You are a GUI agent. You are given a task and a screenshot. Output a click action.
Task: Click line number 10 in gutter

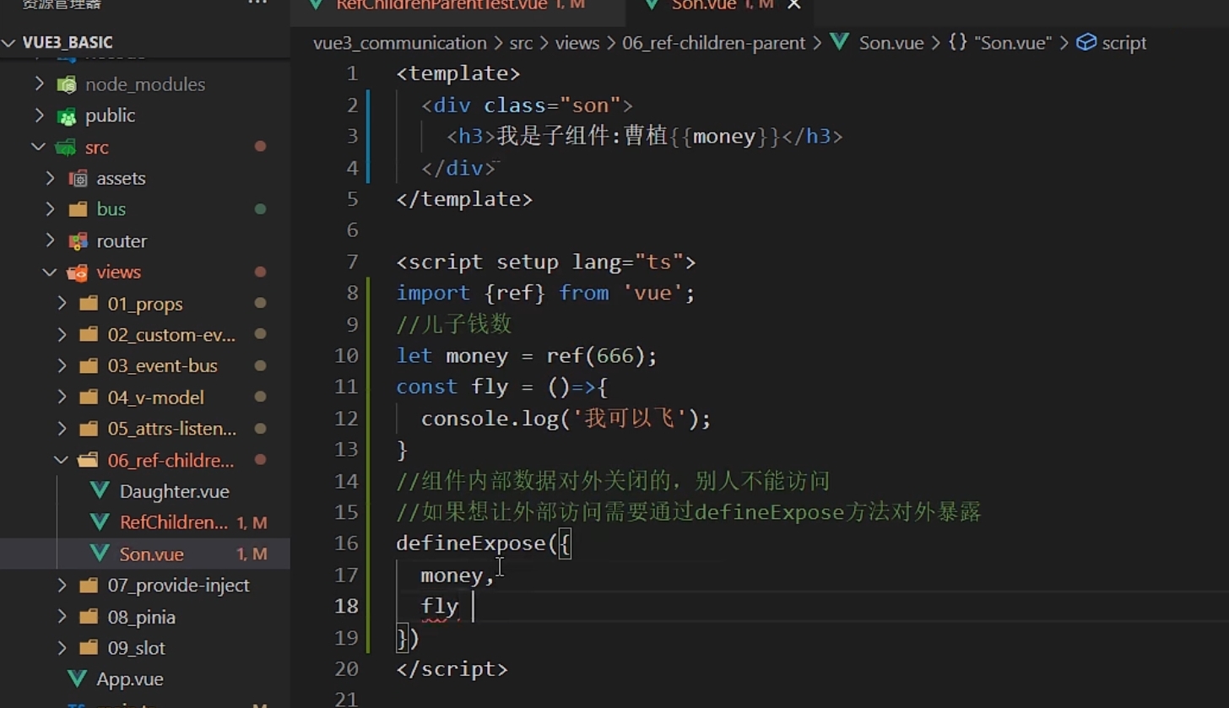click(346, 355)
